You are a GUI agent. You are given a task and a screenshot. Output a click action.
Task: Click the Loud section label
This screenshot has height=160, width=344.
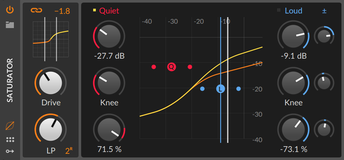[x=294, y=11]
